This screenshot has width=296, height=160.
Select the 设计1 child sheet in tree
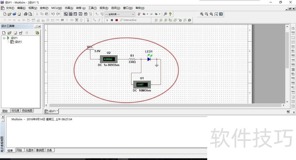[18, 42]
